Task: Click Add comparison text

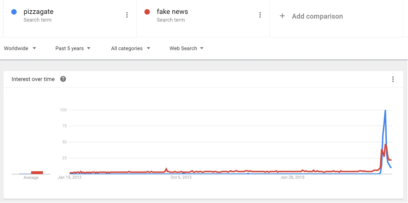Action: pyautogui.click(x=317, y=16)
